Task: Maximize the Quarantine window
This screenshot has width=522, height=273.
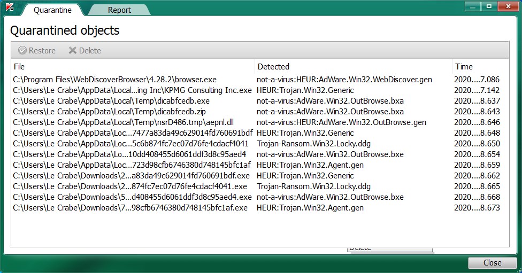Action: point(489,6)
